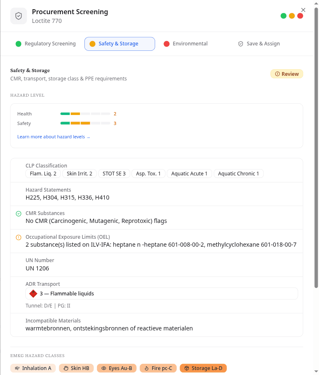This screenshot has height=375, width=319.
Task: Click the hand icon on Skin HB
Action: pyautogui.click(x=66, y=368)
